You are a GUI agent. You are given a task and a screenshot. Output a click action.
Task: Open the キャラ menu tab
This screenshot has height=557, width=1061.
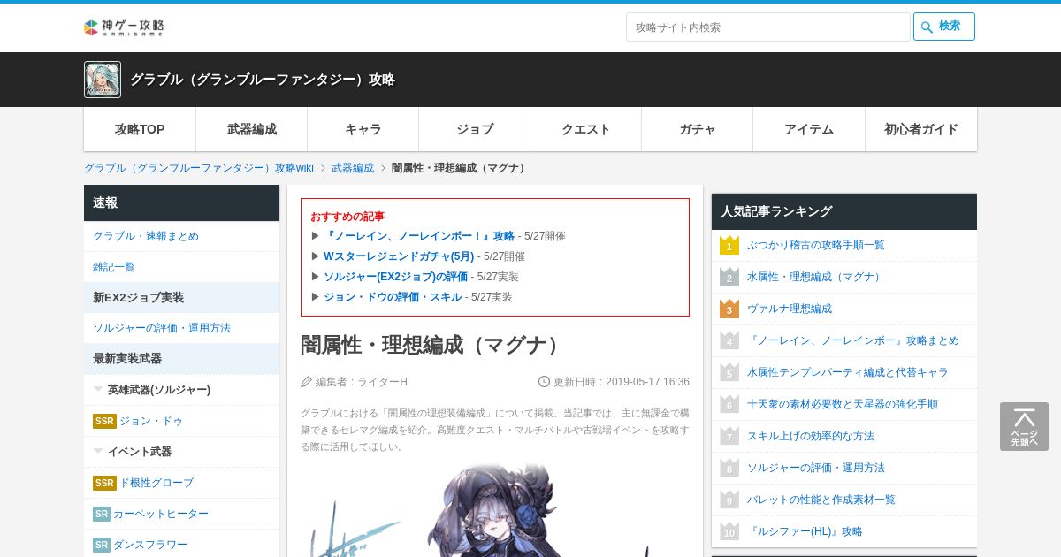click(363, 129)
